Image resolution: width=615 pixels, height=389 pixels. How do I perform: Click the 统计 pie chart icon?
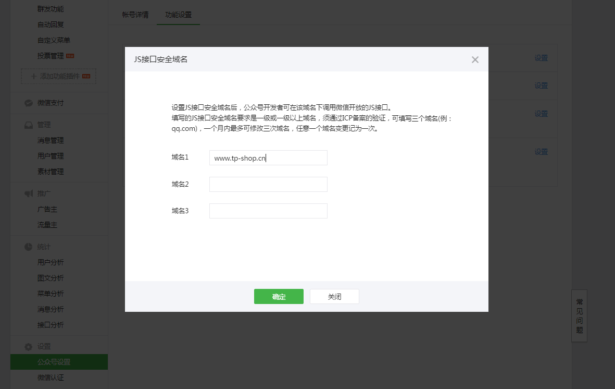[29, 247]
